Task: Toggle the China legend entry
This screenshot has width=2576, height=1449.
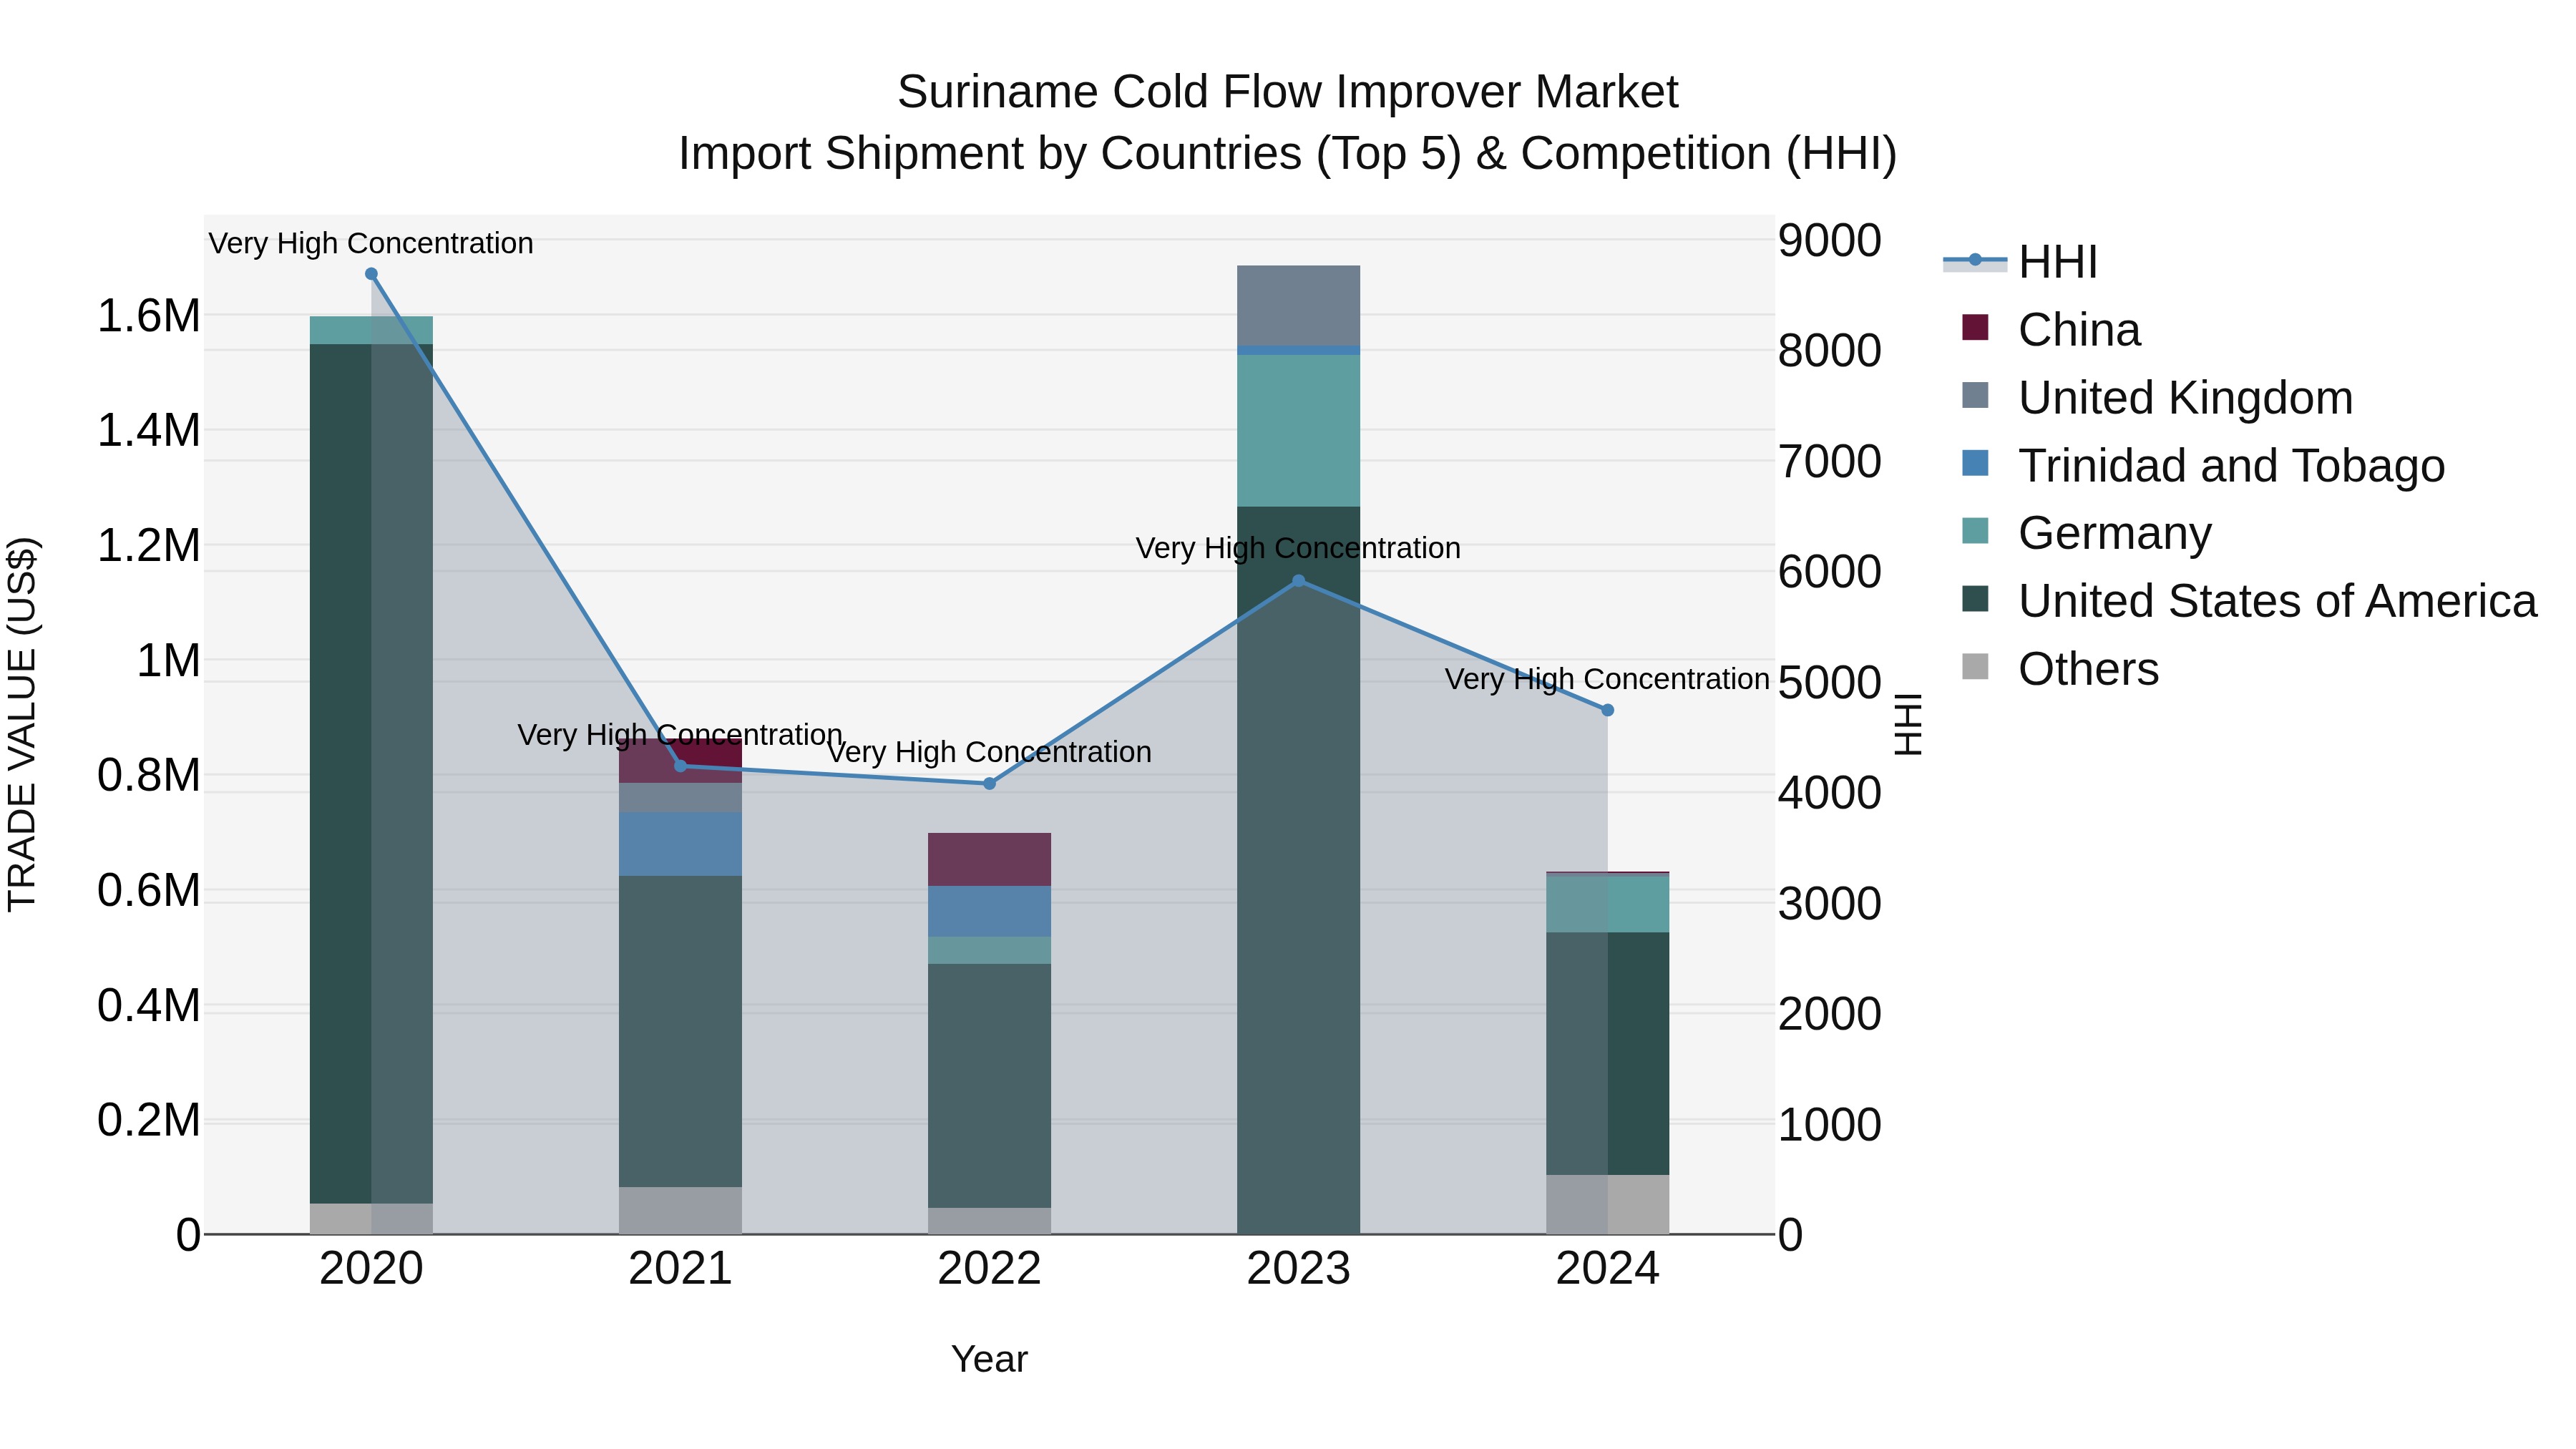Action: pos(2052,330)
